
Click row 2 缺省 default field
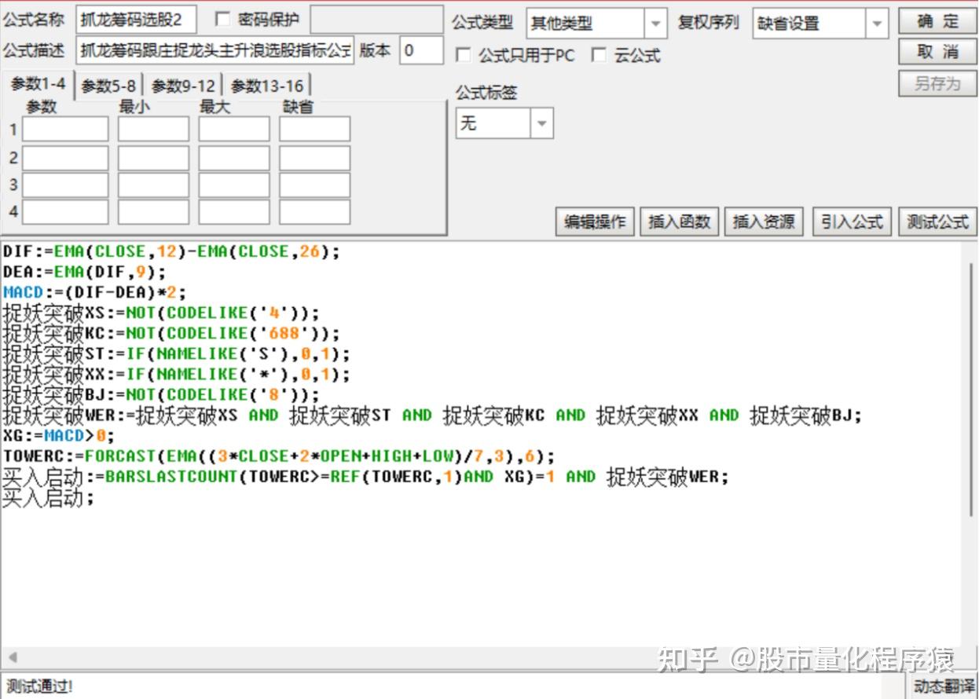tap(314, 158)
